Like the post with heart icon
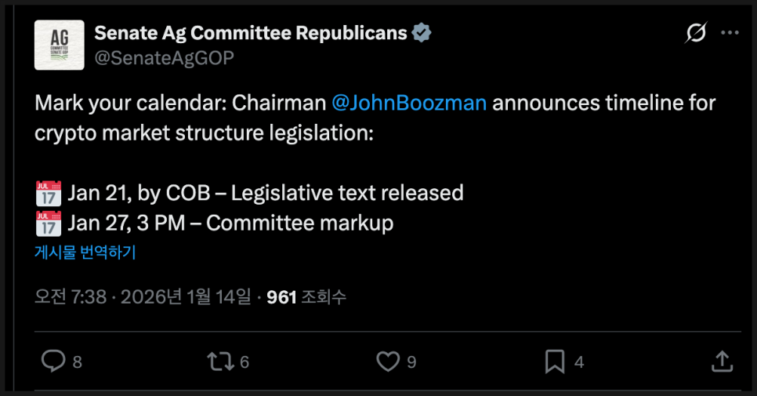This screenshot has width=757, height=396. [387, 361]
